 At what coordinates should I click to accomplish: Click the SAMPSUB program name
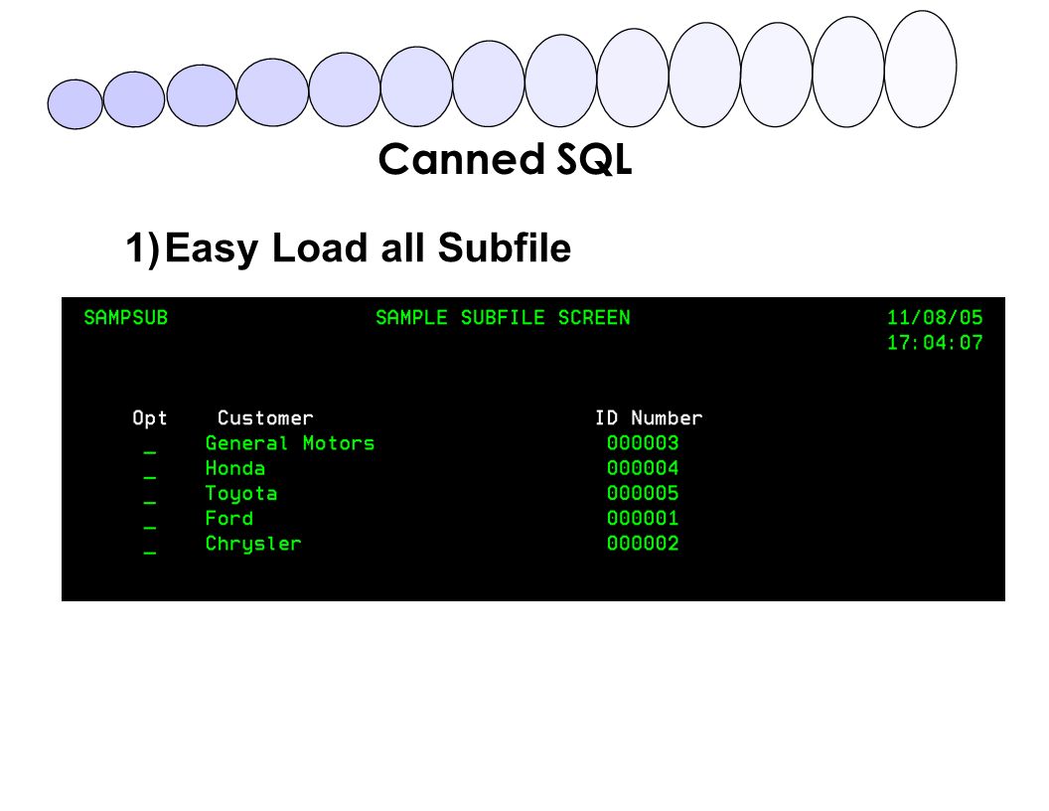pyautogui.click(x=125, y=318)
